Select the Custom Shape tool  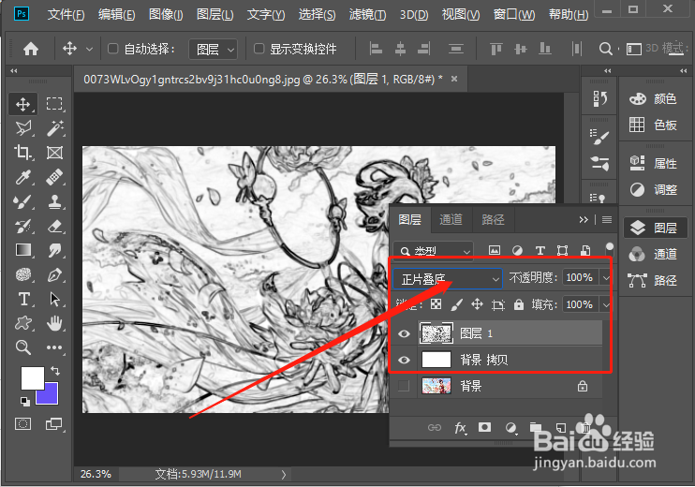point(23,323)
